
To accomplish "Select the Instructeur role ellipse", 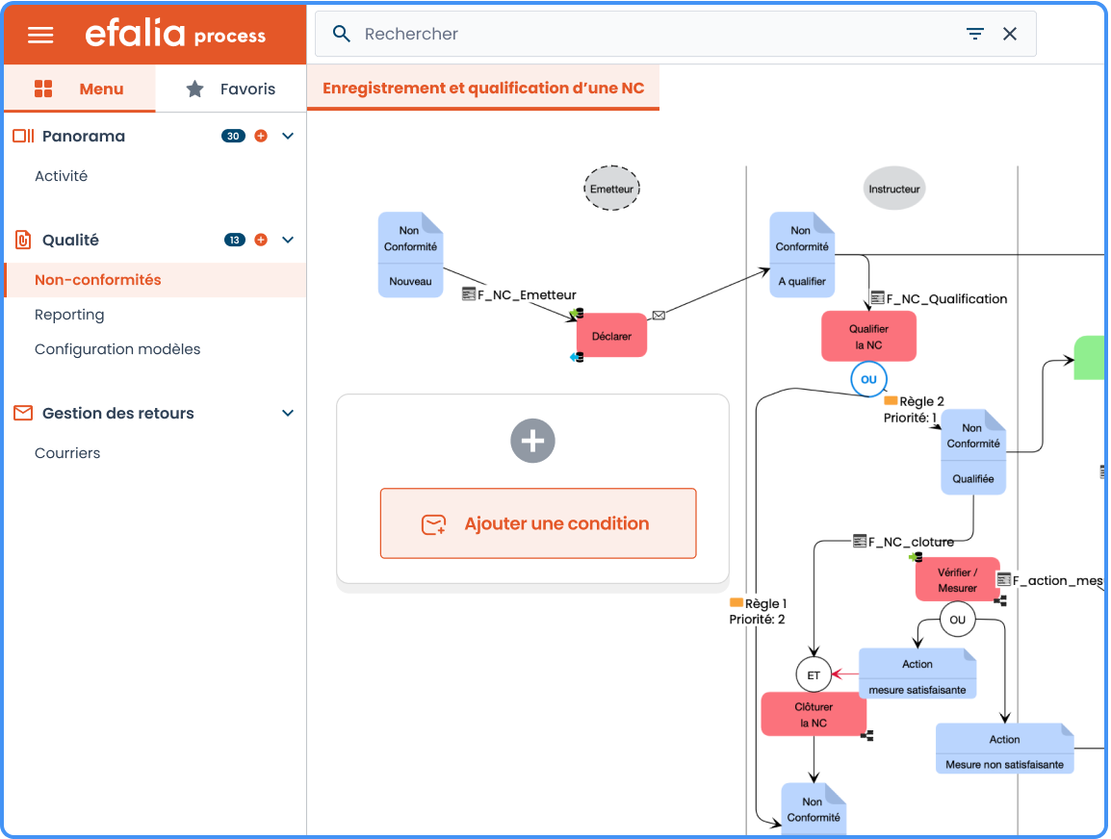I will [894, 189].
